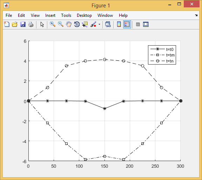Expand the Brush tool color dropdown arrow
The image size is (202, 180).
click(x=99, y=24)
